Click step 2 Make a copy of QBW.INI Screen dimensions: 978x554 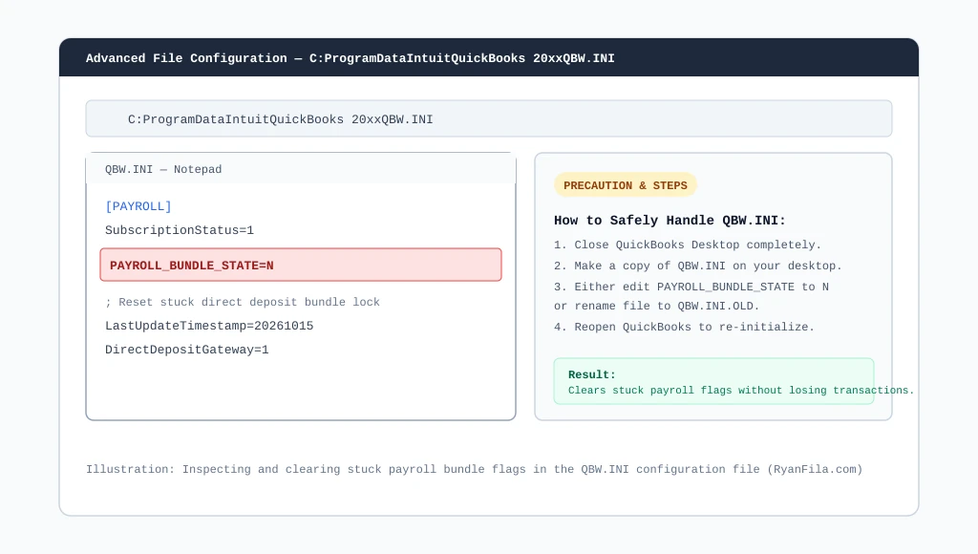pos(698,266)
